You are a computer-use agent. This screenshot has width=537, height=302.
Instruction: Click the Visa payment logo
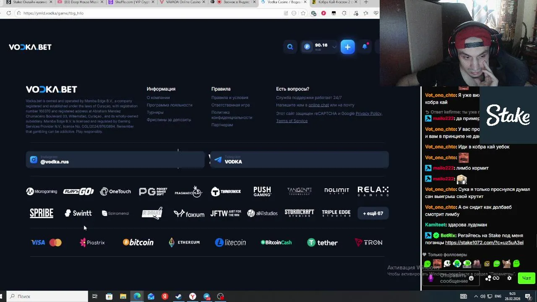tap(38, 242)
